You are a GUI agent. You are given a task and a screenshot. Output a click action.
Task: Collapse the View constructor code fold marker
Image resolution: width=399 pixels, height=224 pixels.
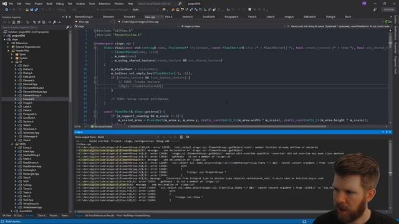click(x=95, y=47)
